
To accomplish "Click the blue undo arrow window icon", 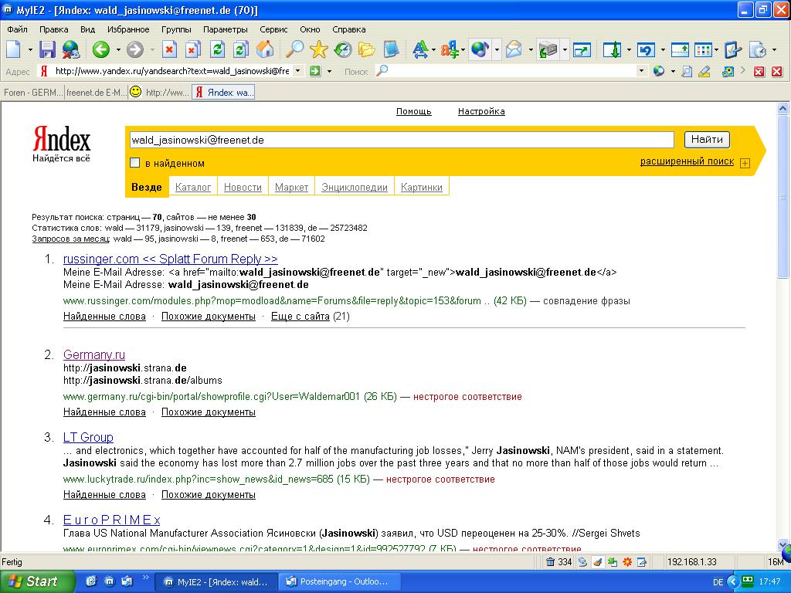I will [x=647, y=49].
